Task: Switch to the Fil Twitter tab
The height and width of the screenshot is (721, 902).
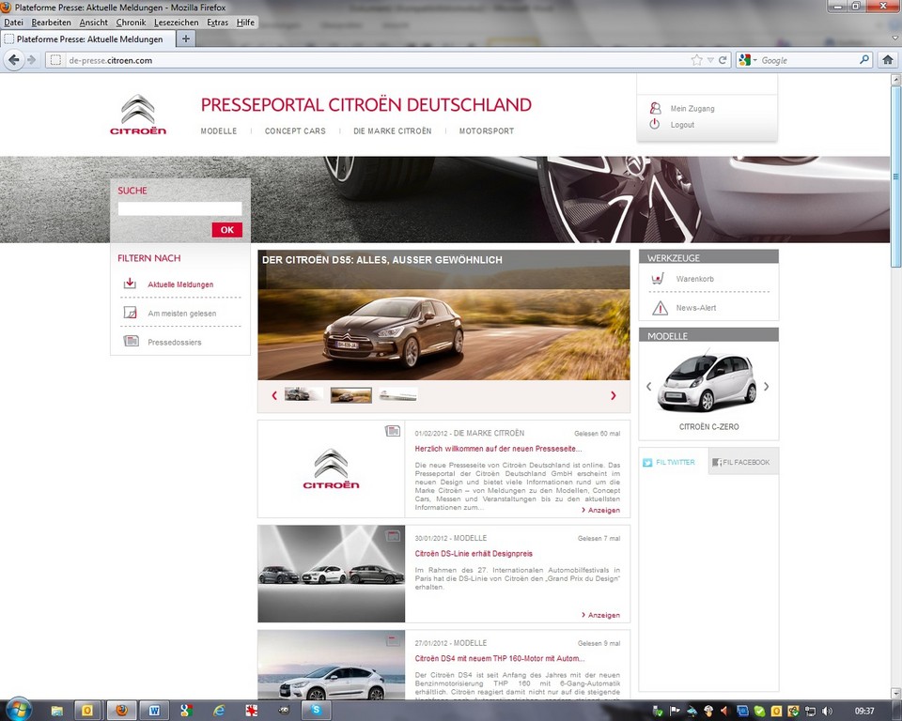Action: click(x=673, y=462)
